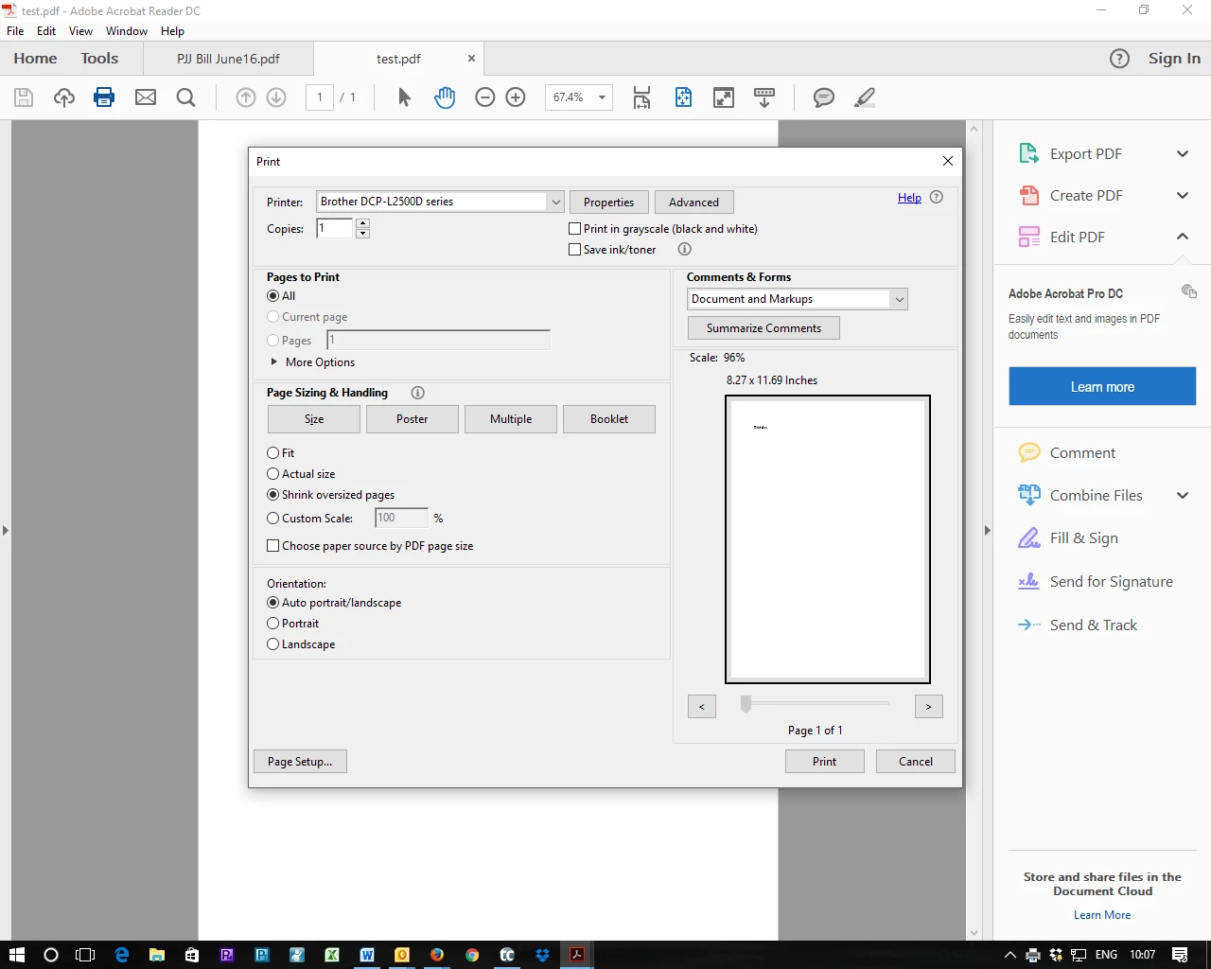Click the zoom out minus icon
The image size is (1211, 969).
coord(485,97)
